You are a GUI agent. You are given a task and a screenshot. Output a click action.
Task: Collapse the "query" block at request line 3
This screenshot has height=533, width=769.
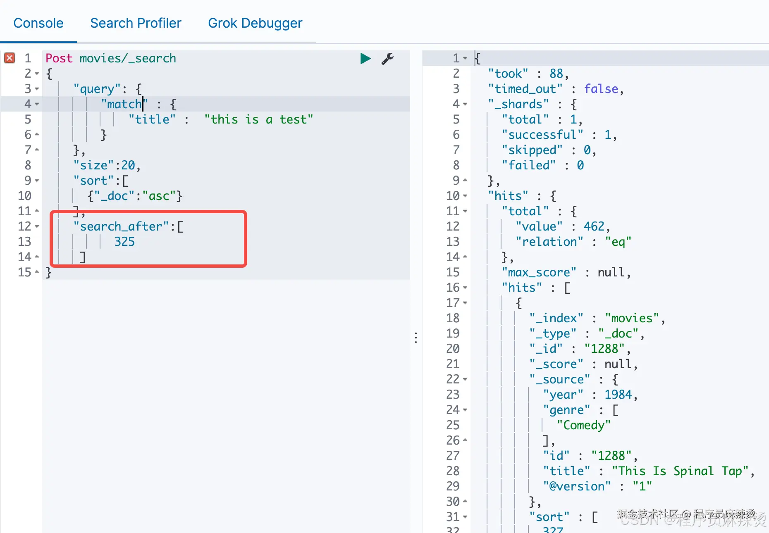click(x=37, y=89)
